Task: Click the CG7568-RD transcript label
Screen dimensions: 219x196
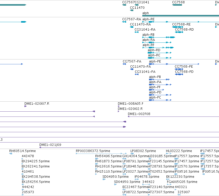Action: [x=184, y=30]
